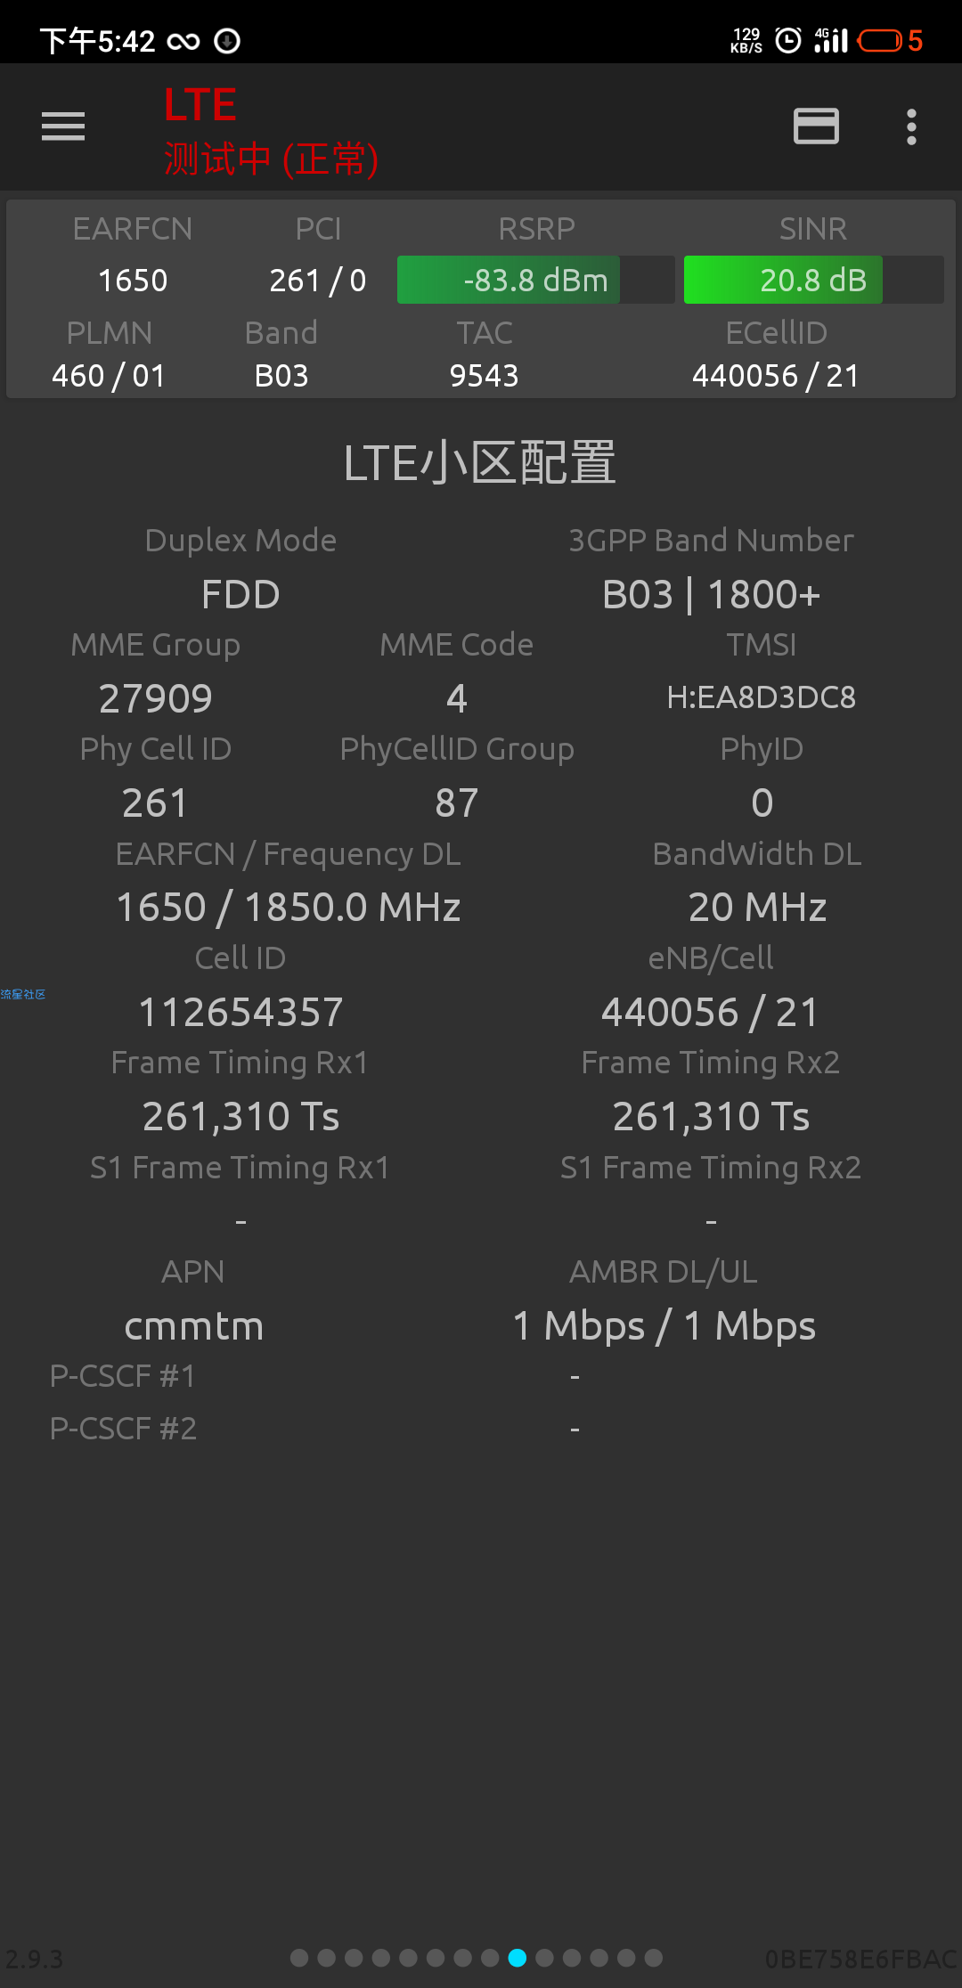Tap the card view icon in header
962x1988 pixels.
816,126
